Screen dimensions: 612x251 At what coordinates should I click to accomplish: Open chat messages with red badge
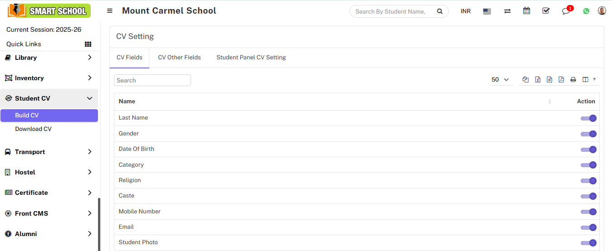pyautogui.click(x=566, y=11)
